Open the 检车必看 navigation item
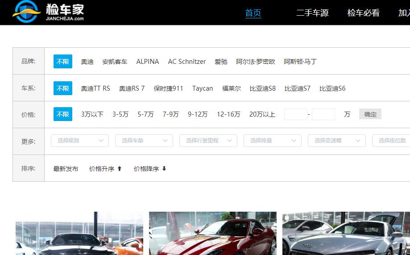410x255 pixels. [x=363, y=13]
